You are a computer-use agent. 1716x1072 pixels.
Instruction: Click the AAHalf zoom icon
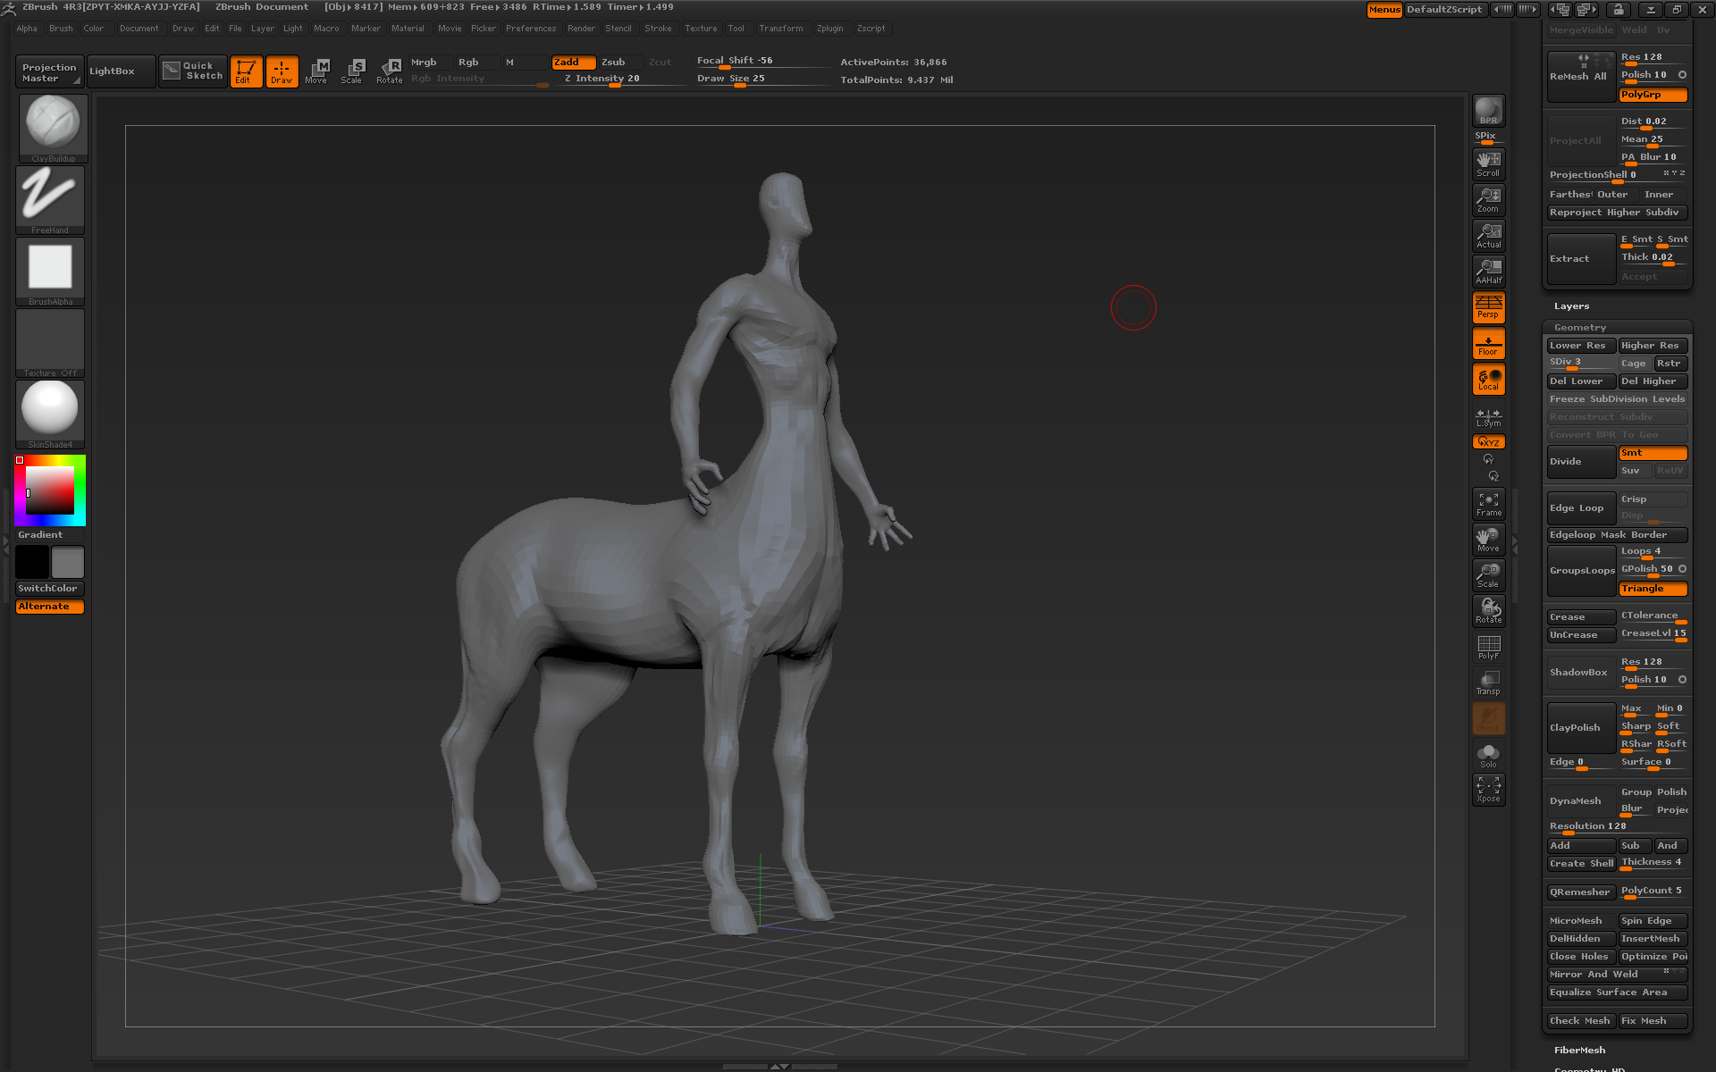point(1488,271)
